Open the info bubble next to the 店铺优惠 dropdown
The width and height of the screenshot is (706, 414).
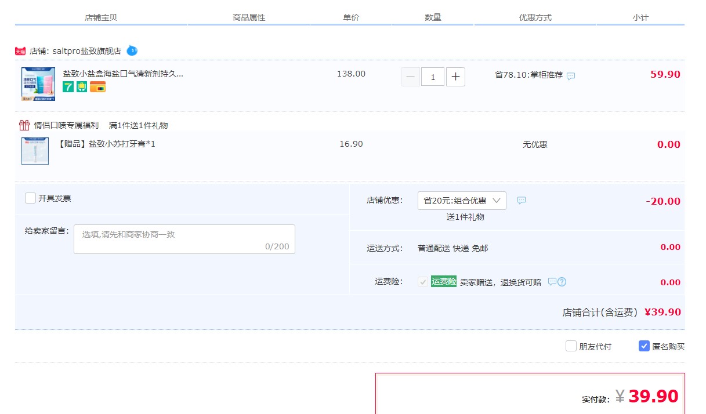522,201
